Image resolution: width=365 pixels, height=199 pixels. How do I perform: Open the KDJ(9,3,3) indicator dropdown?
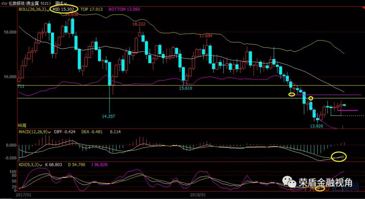pos(40,165)
